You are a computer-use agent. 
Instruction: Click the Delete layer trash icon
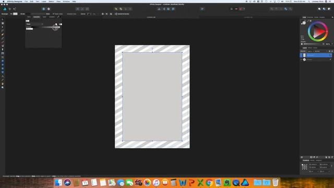[332, 157]
